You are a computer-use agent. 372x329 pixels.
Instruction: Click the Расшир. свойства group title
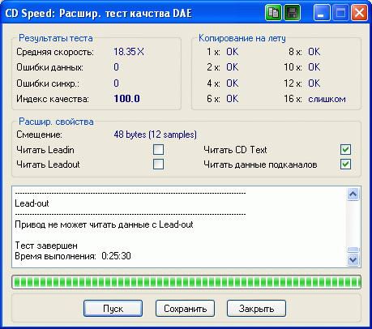(x=56, y=122)
